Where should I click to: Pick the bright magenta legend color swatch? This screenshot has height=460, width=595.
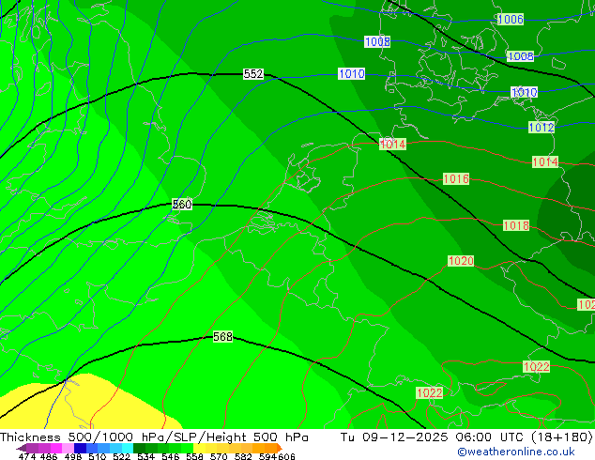[x=56, y=448]
